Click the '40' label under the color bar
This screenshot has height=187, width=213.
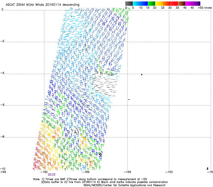point(185,7)
